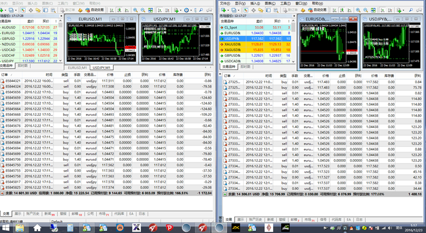Open File Explorer from taskbar
This screenshot has height=233, width=426.
pos(20,227)
